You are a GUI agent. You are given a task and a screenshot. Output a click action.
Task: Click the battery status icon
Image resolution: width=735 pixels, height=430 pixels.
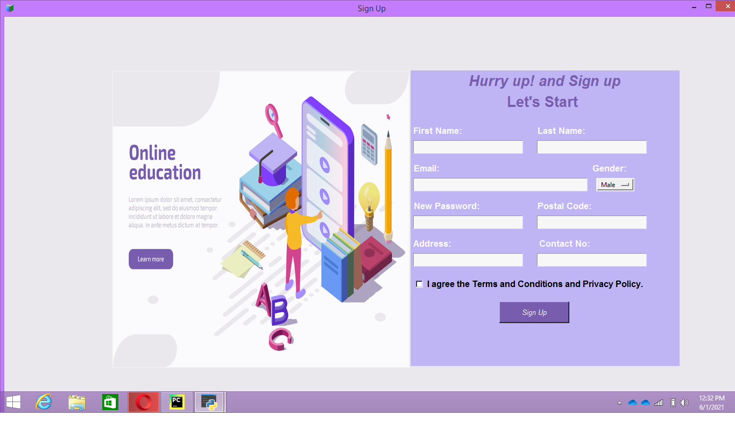coord(671,402)
